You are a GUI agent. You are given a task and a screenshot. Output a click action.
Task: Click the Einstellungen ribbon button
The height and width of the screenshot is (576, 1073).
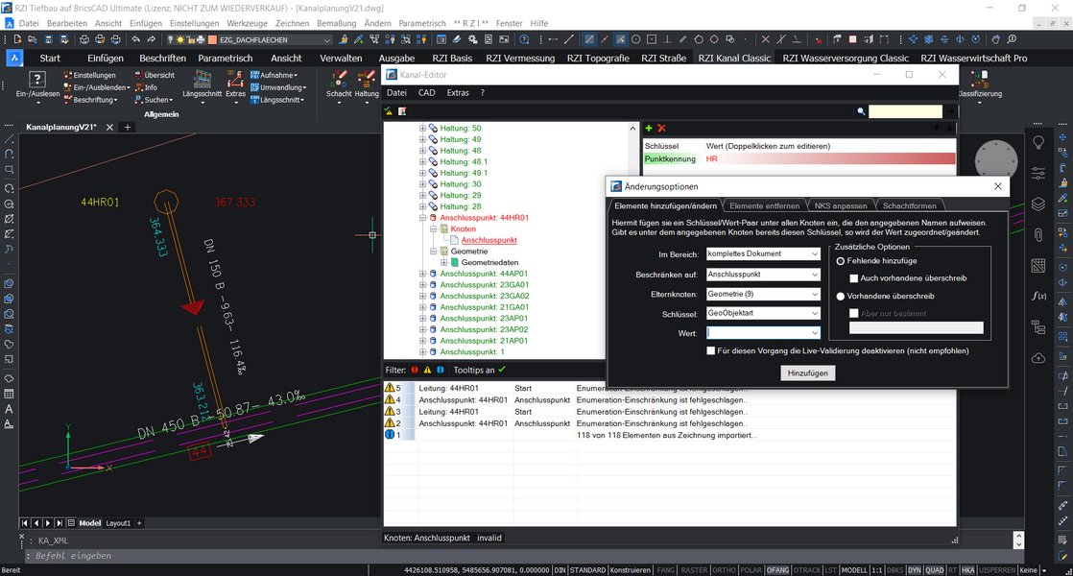[89, 75]
